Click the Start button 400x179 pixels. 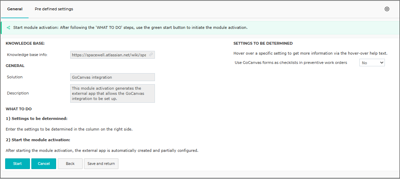tap(18, 164)
